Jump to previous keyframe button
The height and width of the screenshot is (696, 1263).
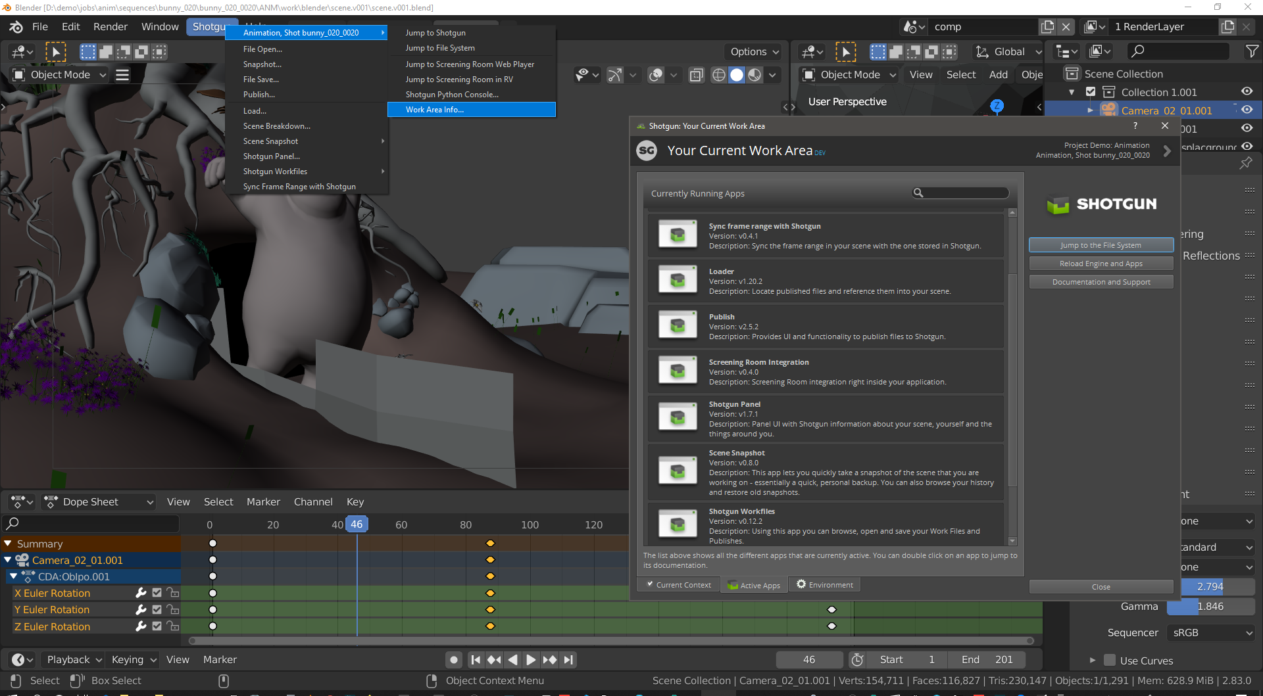click(x=494, y=660)
